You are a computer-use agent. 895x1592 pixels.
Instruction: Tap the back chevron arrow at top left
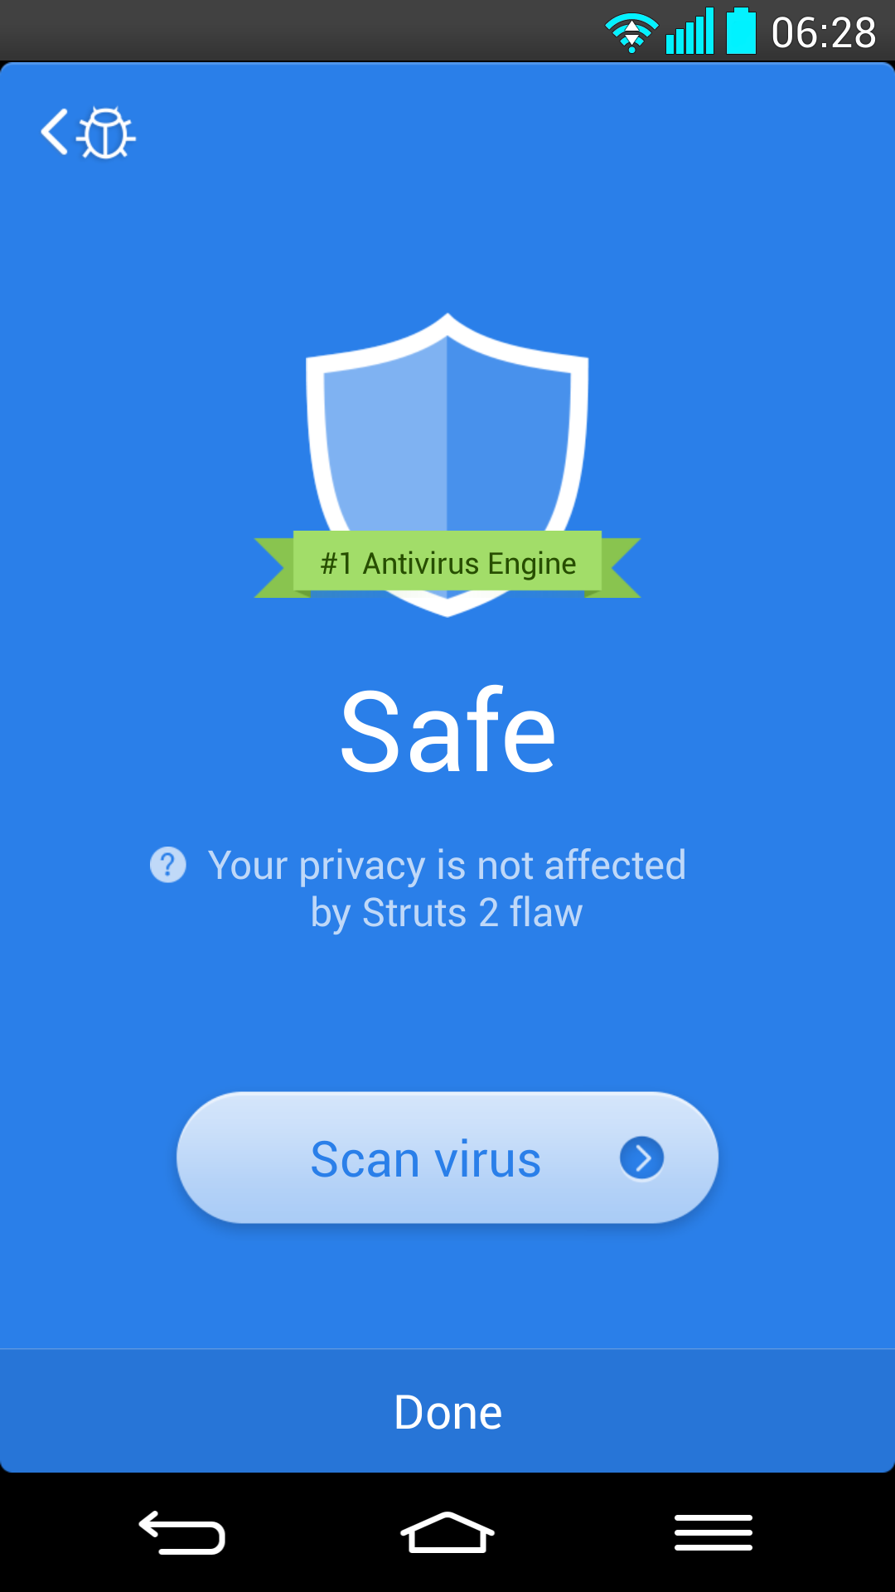(x=55, y=132)
